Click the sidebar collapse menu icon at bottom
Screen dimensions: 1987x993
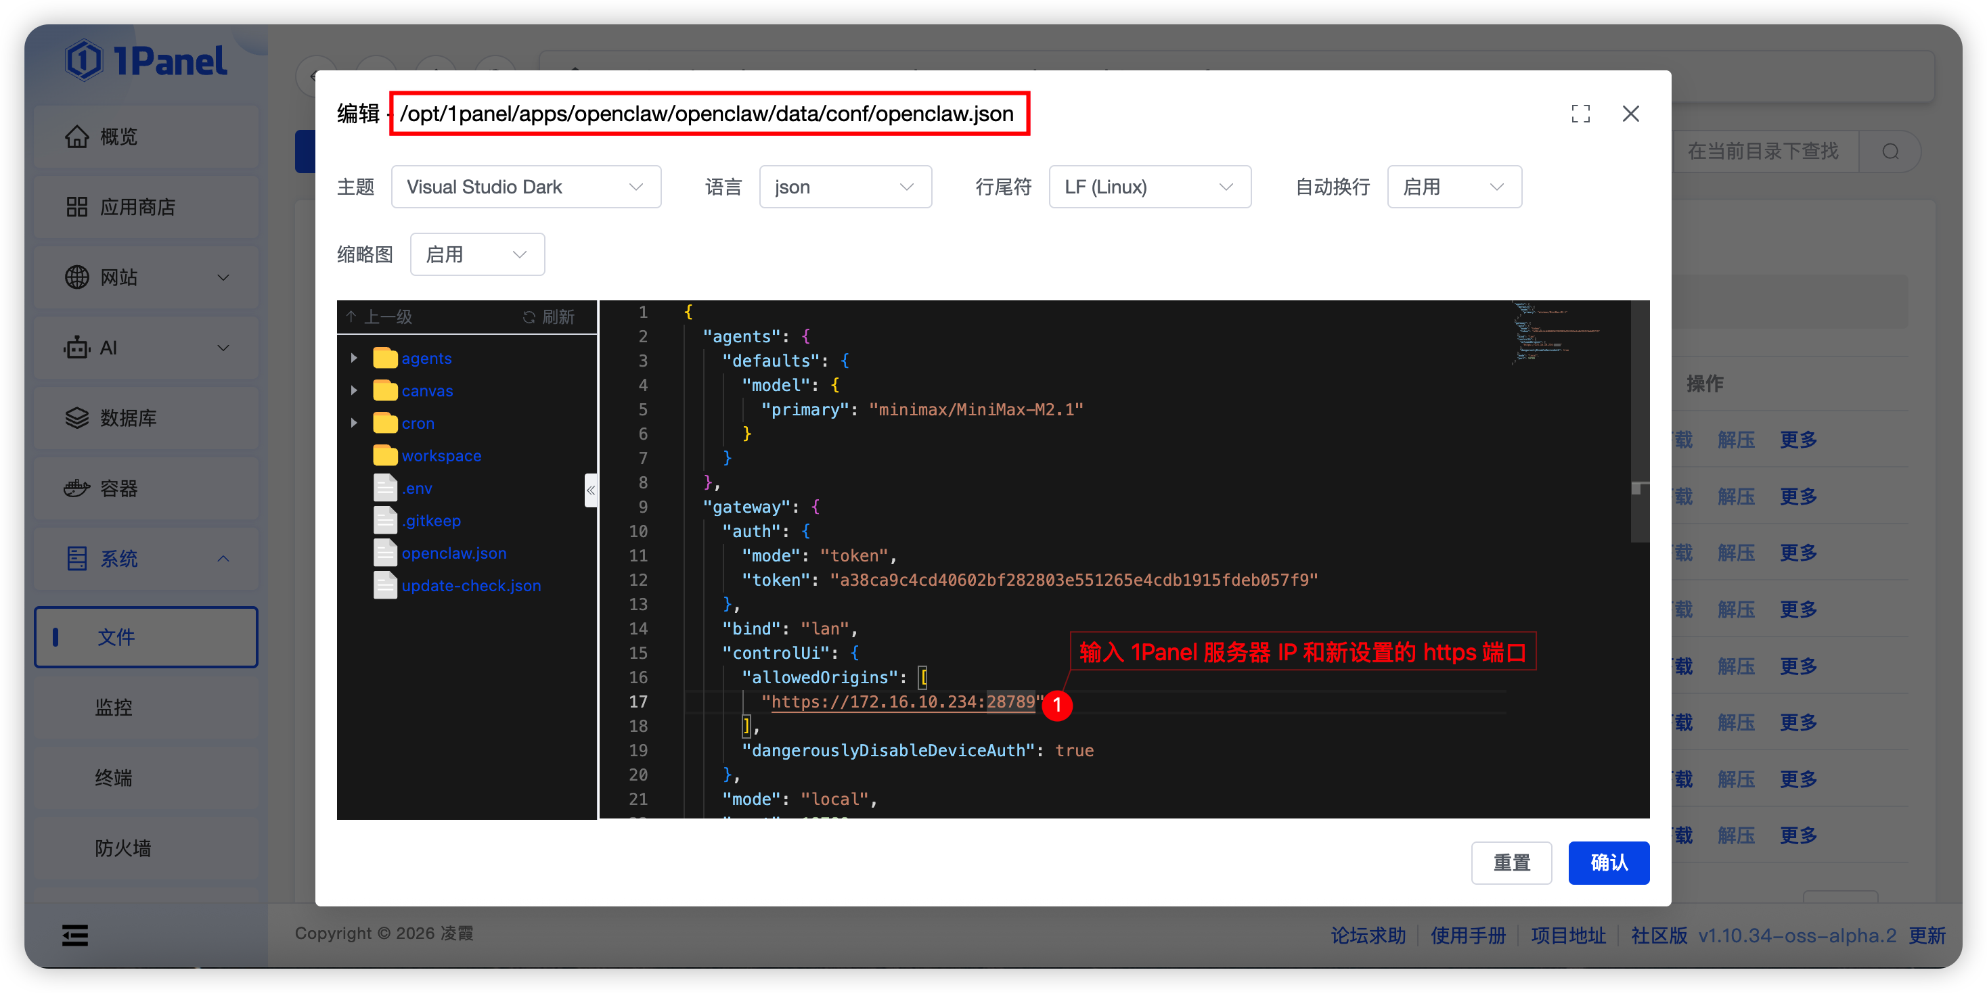pyautogui.click(x=75, y=936)
